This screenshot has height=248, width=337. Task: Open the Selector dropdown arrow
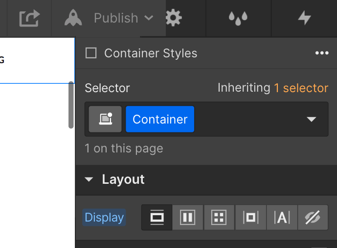pos(312,119)
